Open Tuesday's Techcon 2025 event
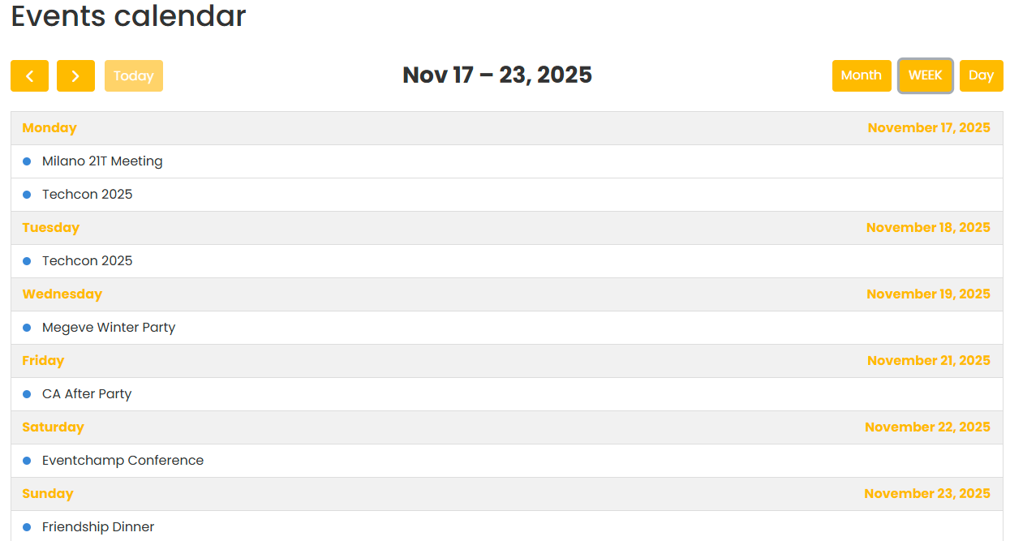 (88, 261)
